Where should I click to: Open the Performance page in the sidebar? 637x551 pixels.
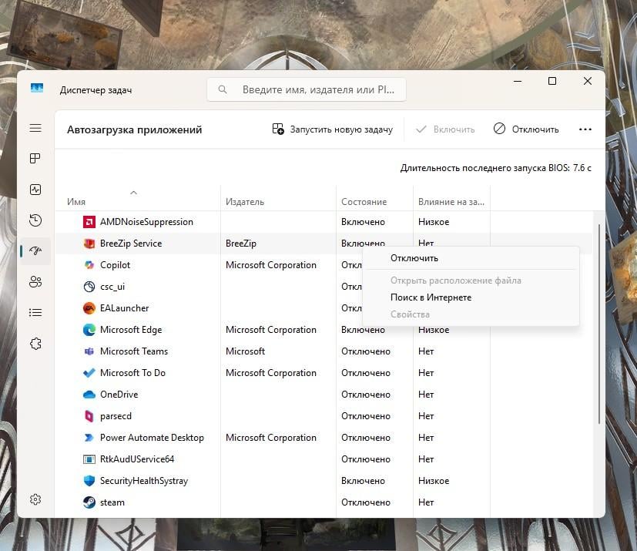35,190
